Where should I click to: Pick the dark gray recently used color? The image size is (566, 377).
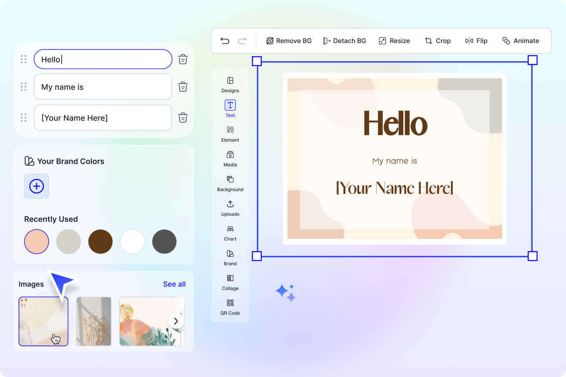164,242
